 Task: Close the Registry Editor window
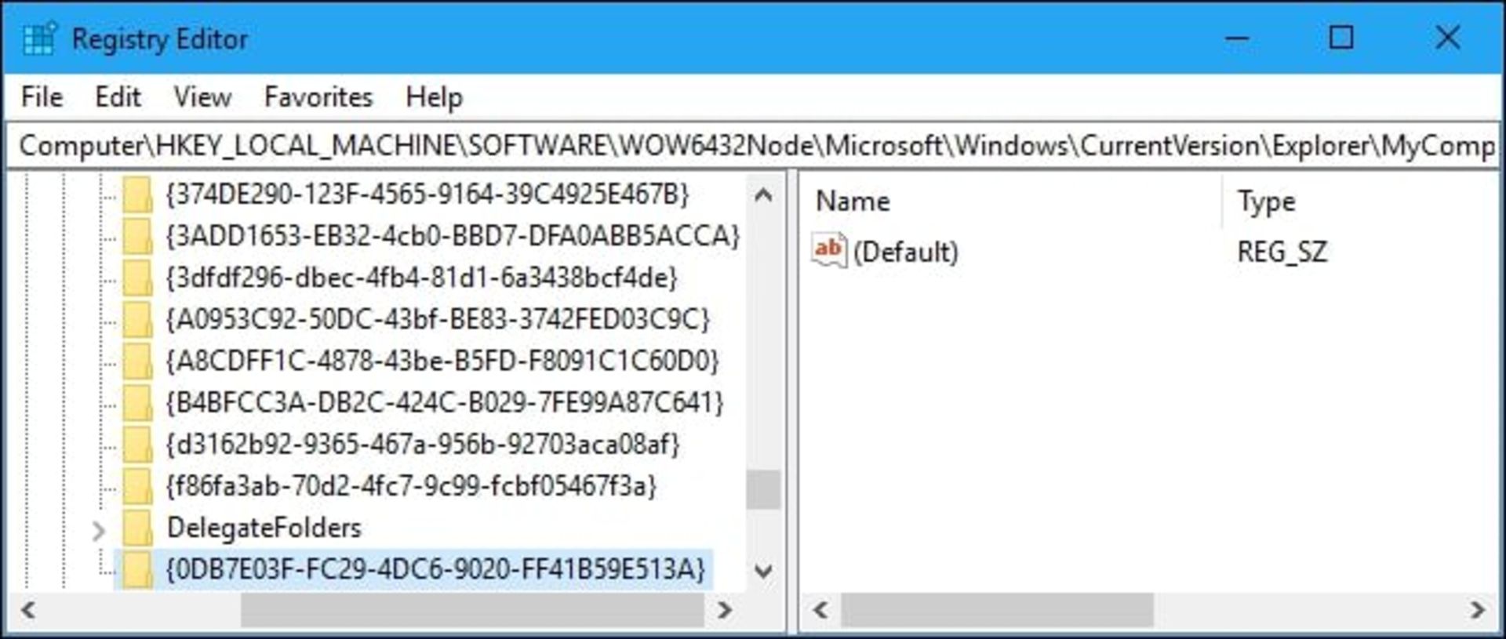(1447, 38)
